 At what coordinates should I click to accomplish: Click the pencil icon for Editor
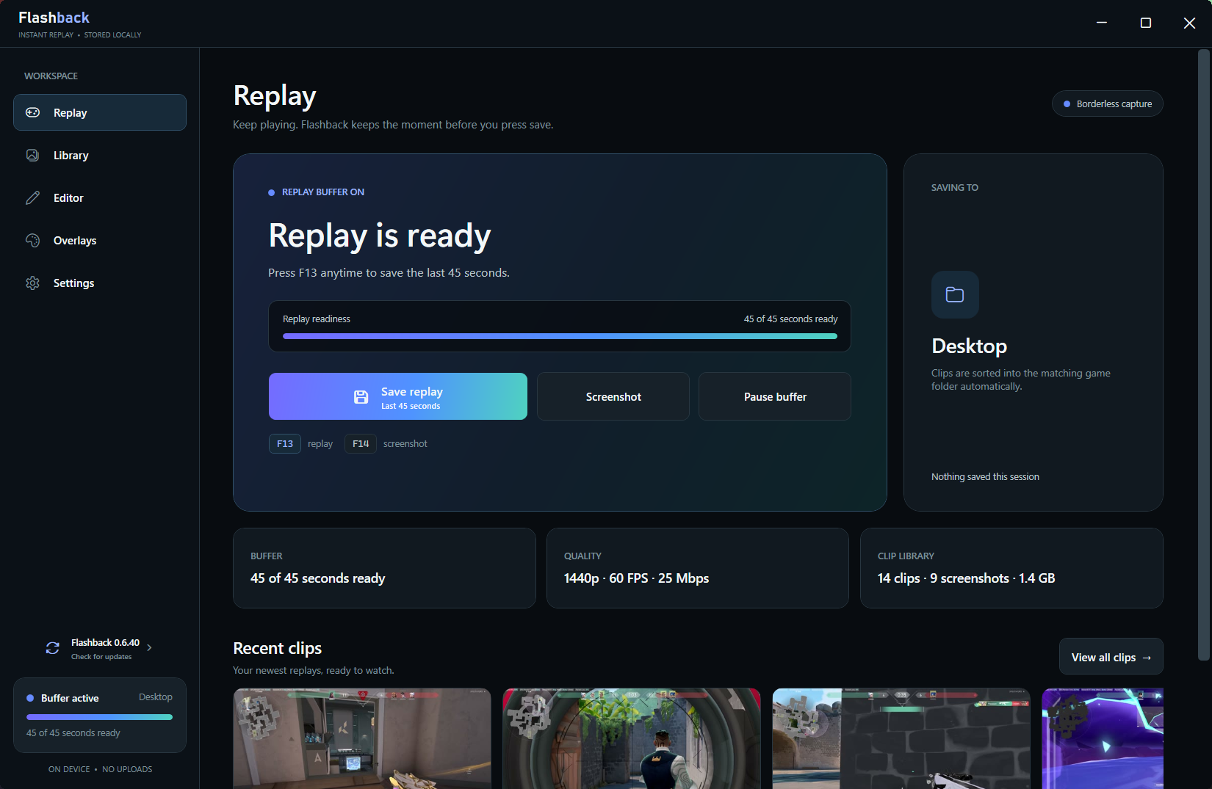(32, 197)
